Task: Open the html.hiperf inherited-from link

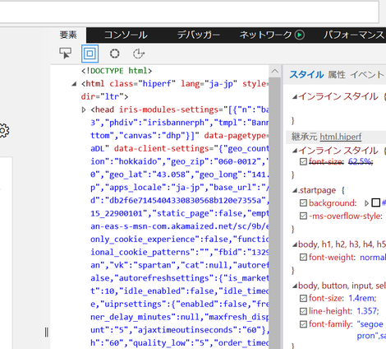Action: pos(341,137)
